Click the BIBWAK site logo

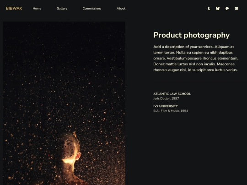pos(14,8)
